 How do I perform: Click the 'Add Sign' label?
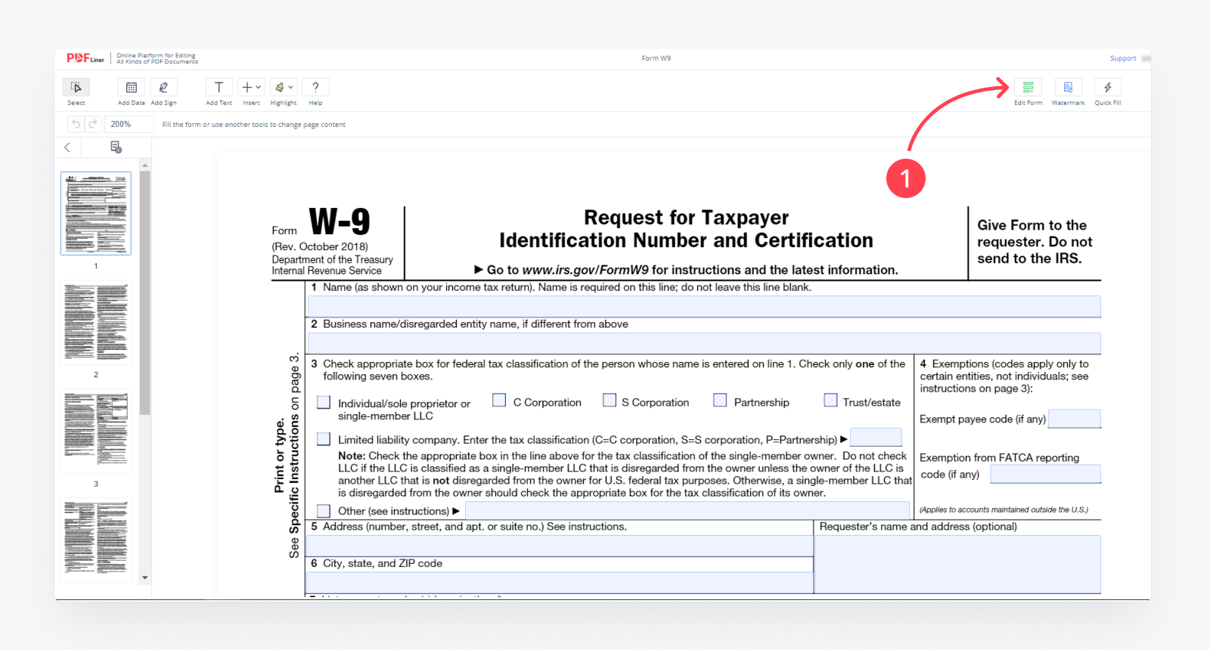(163, 103)
